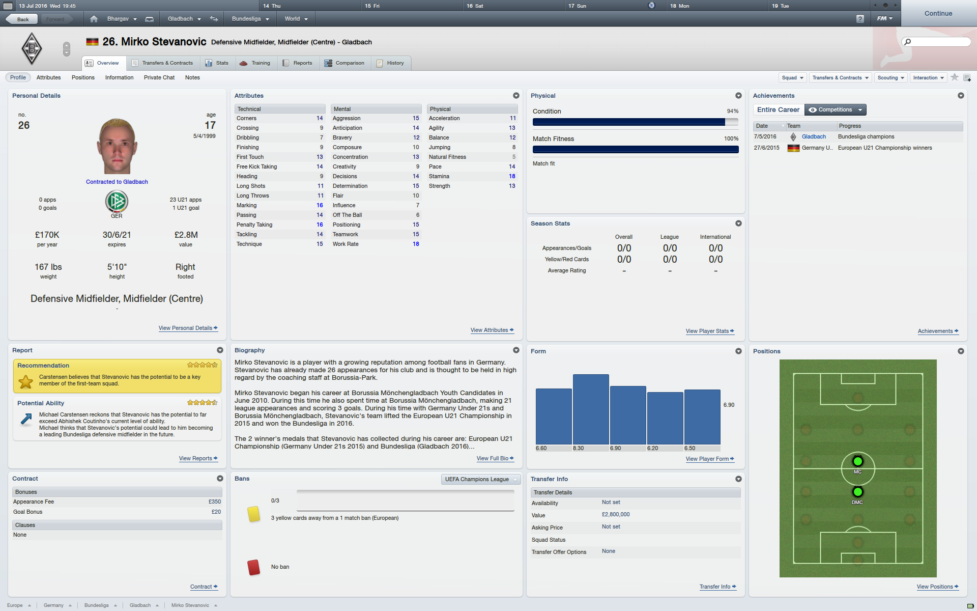This screenshot has height=611, width=977.
Task: Switch to previous player with up stepper arrow
Action: (67, 45)
